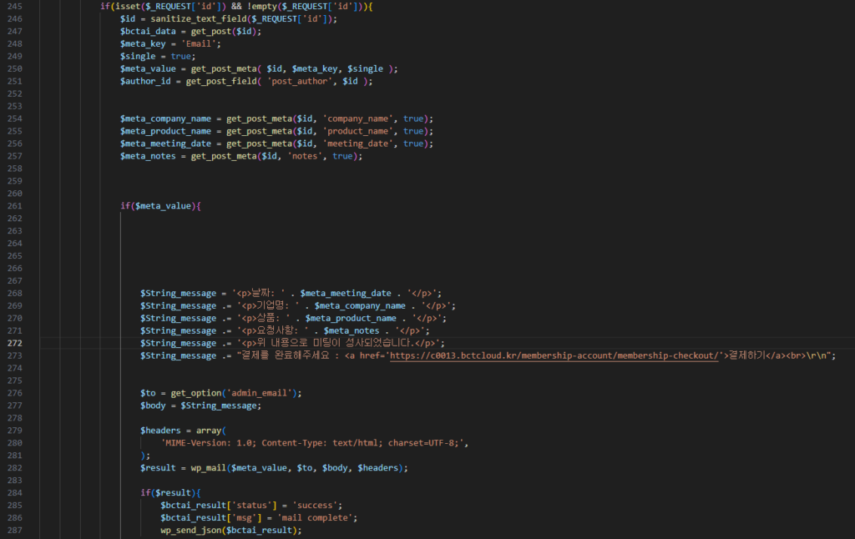Image resolution: width=855 pixels, height=539 pixels.
Task: Click the MIME-Version header string
Action: (314, 443)
